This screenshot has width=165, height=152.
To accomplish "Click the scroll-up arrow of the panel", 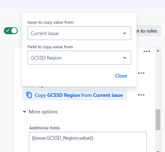I will pyautogui.click(x=158, y=51).
